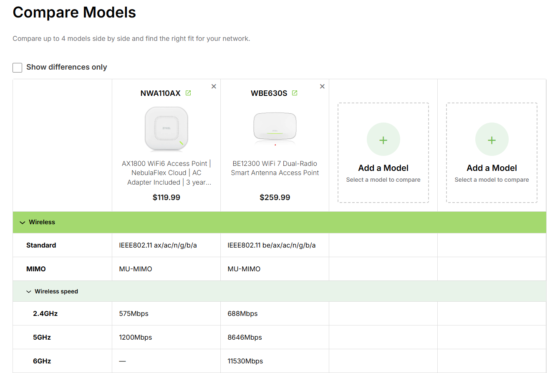Select the Standard row label
The height and width of the screenshot is (373, 560).
coord(41,245)
